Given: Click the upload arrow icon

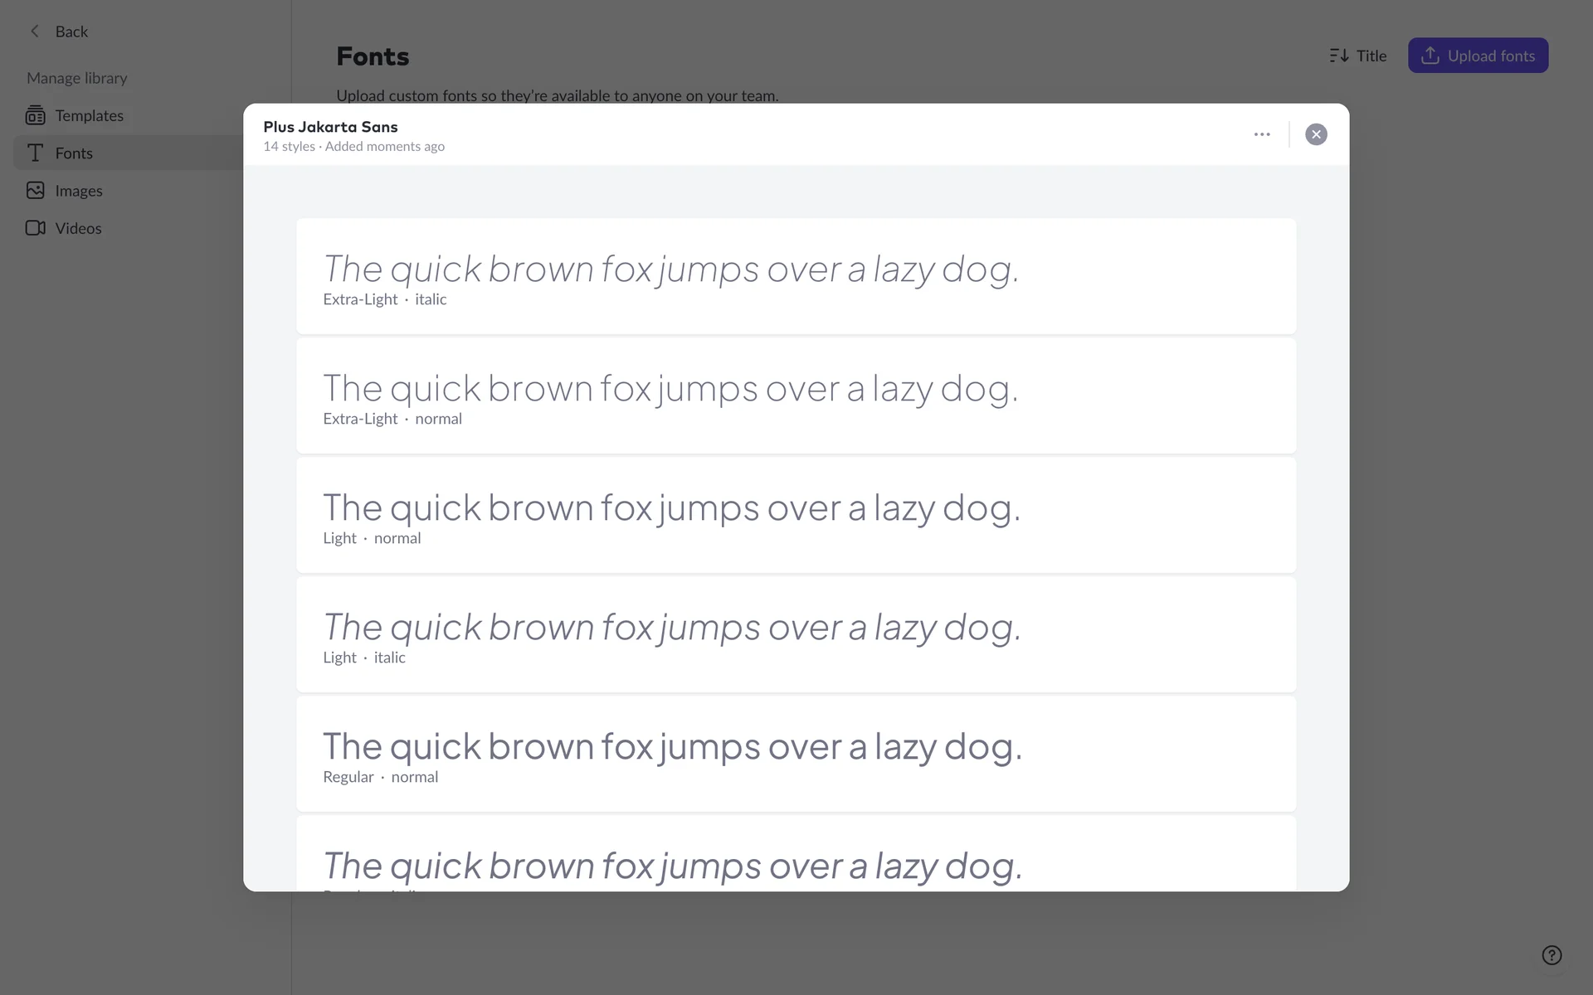Looking at the screenshot, I should coord(1430,56).
